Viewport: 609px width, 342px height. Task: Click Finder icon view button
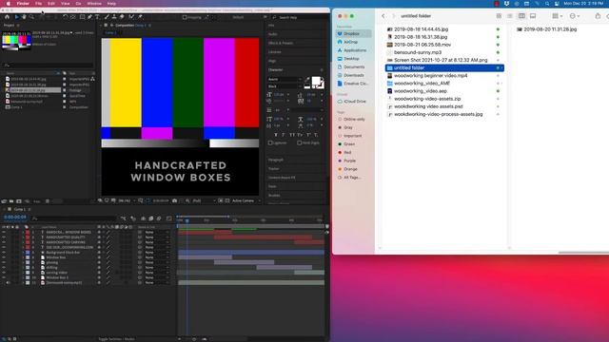[x=499, y=16]
